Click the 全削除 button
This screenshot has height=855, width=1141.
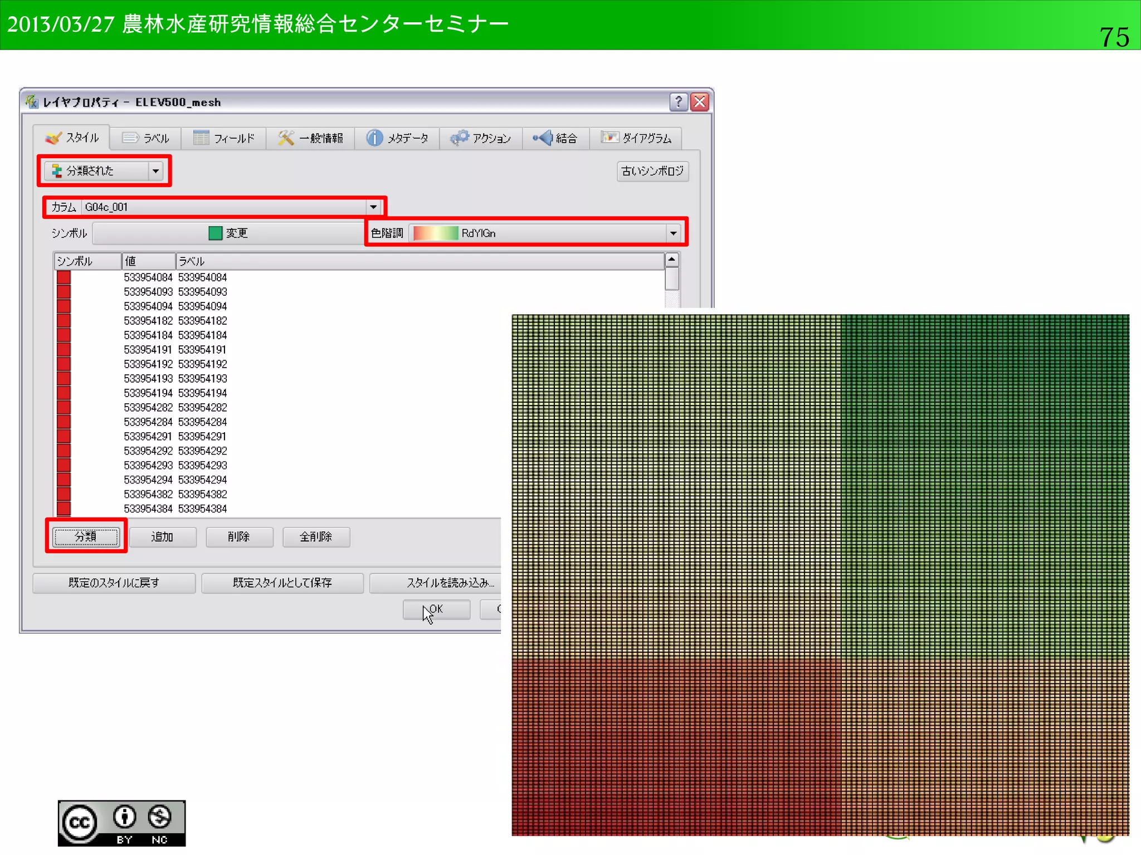click(x=316, y=537)
